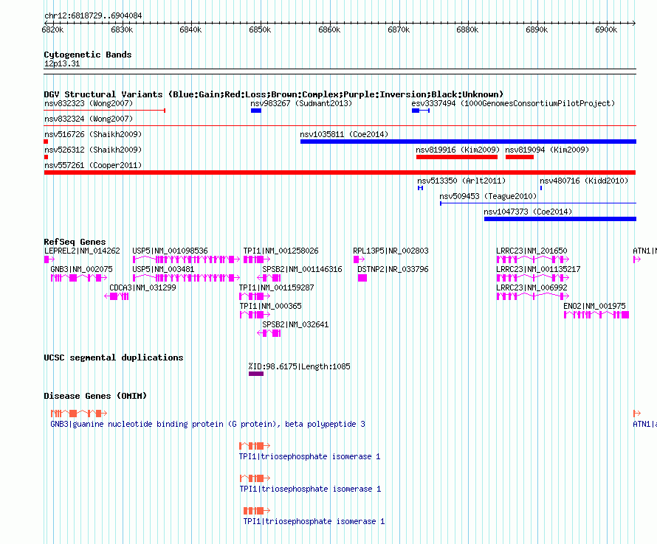
Task: Click the long blue bar of nsv1035811 (Coe2014)
Action: (469, 142)
